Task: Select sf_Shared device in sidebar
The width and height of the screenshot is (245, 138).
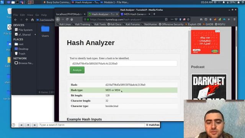Action: [23, 34]
